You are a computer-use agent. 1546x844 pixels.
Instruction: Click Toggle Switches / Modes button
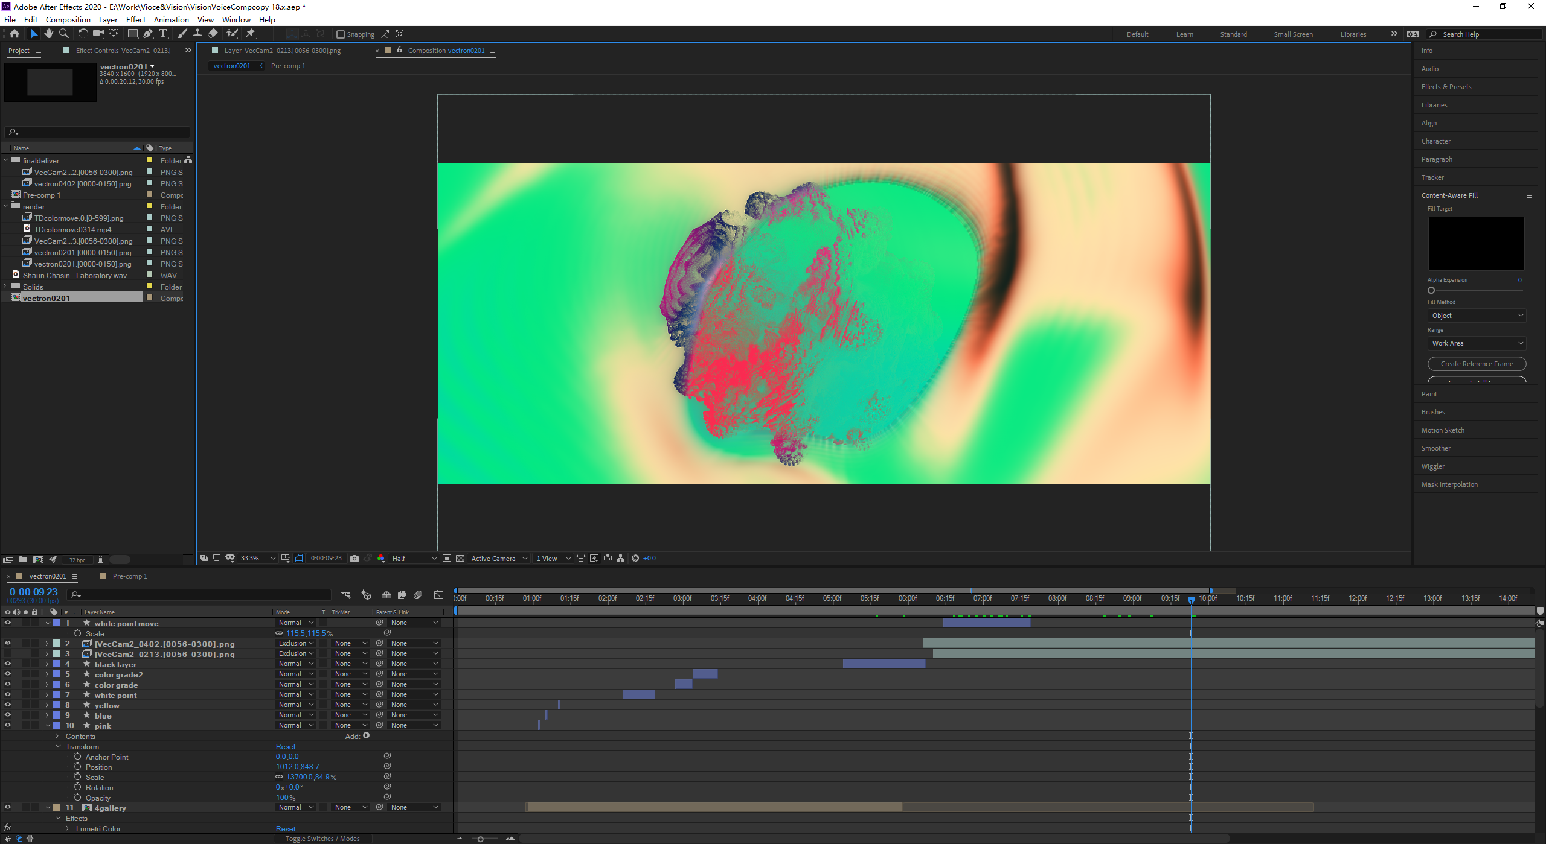click(x=322, y=839)
